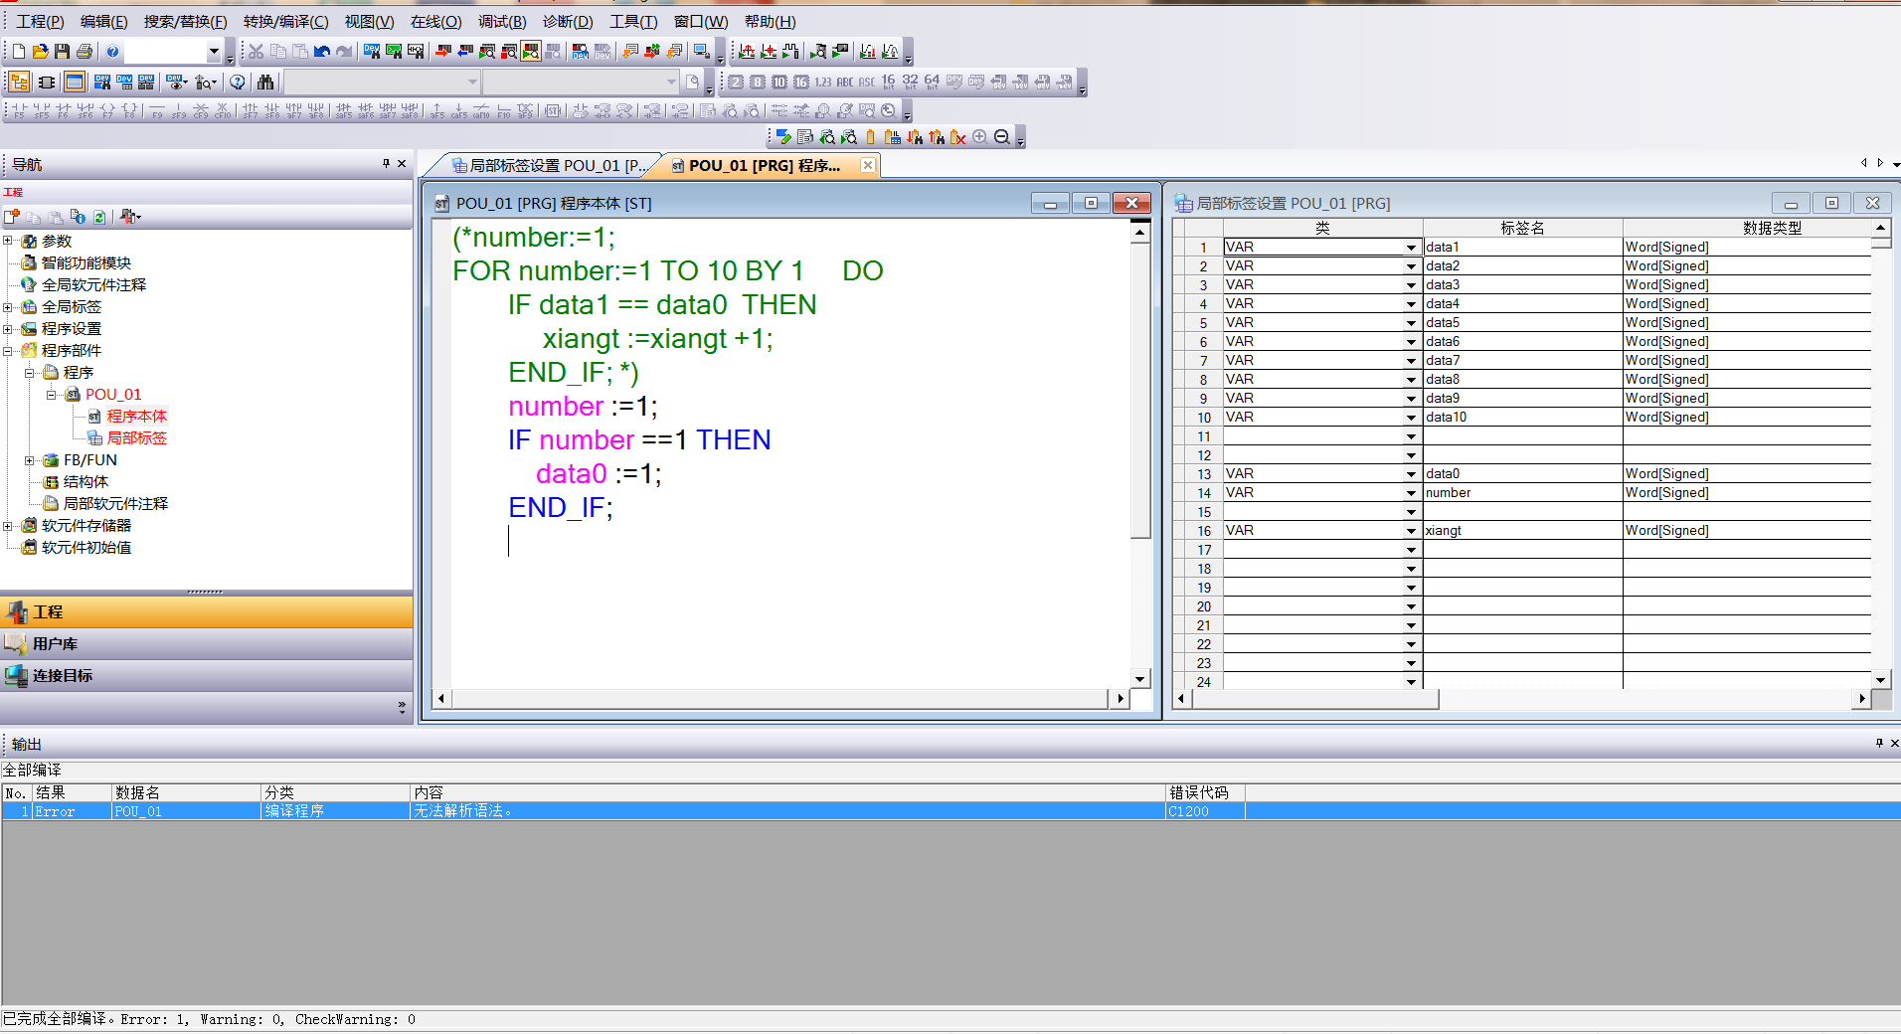This screenshot has width=1901, height=1034.
Task: Open the 转换/编译 menu
Action: click(x=285, y=22)
